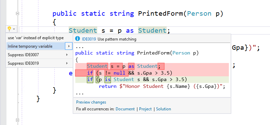
Task: Click the Person parameter type in editor
Action: [199, 13]
